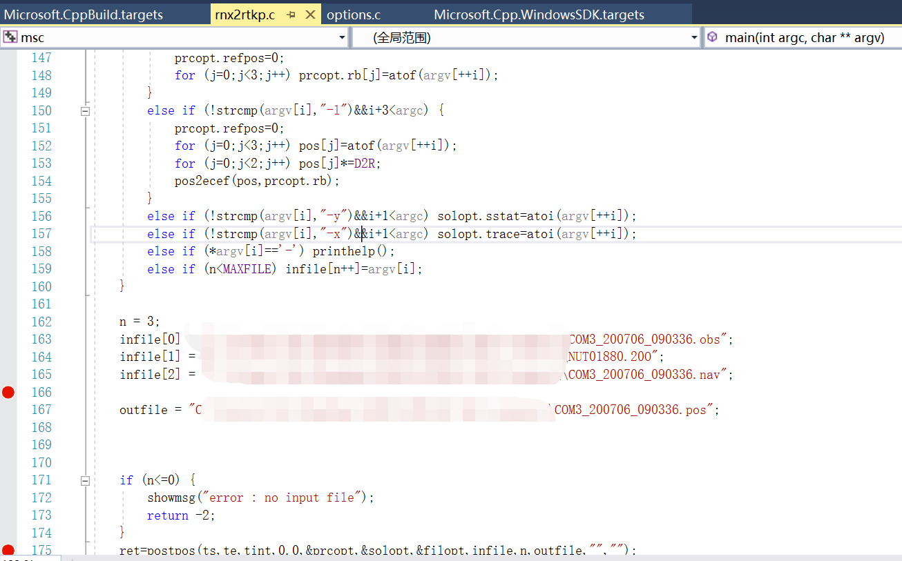This screenshot has height=561, width=902.
Task: Click line number 147
Action: (x=41, y=57)
